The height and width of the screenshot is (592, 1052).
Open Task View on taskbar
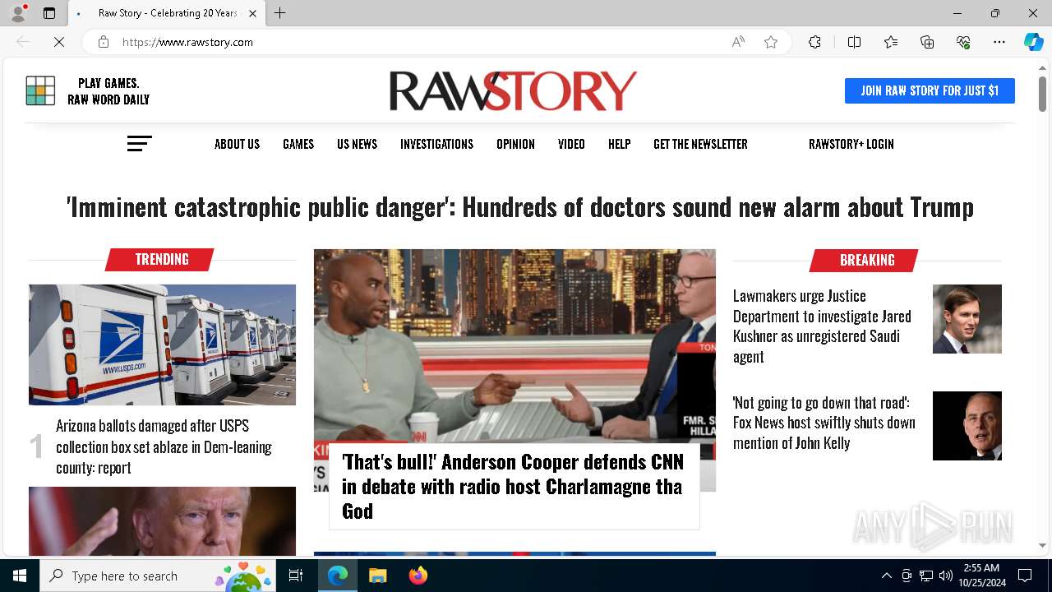coord(296,576)
